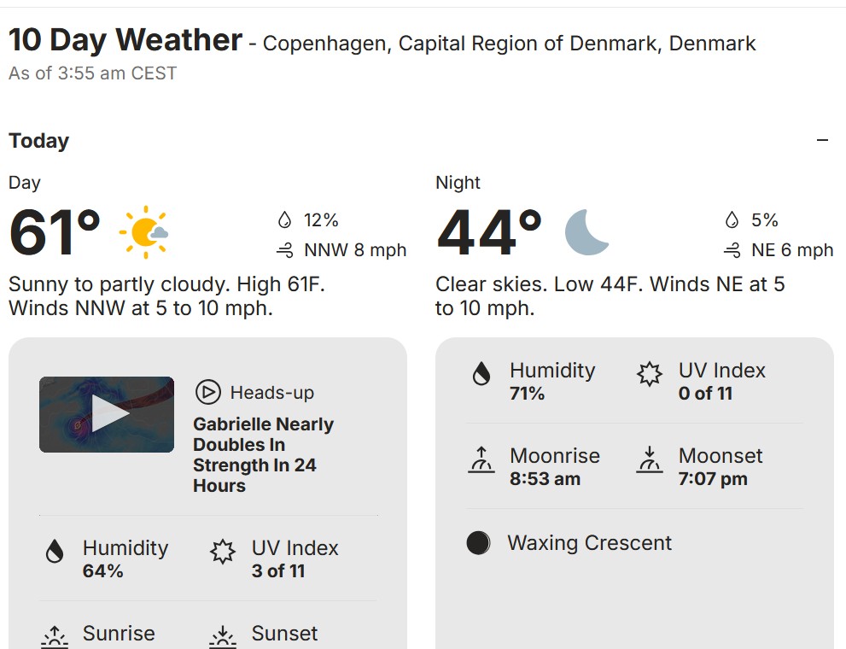Click the crescent moon night icon
Screen dimensions: 846x649
click(587, 232)
